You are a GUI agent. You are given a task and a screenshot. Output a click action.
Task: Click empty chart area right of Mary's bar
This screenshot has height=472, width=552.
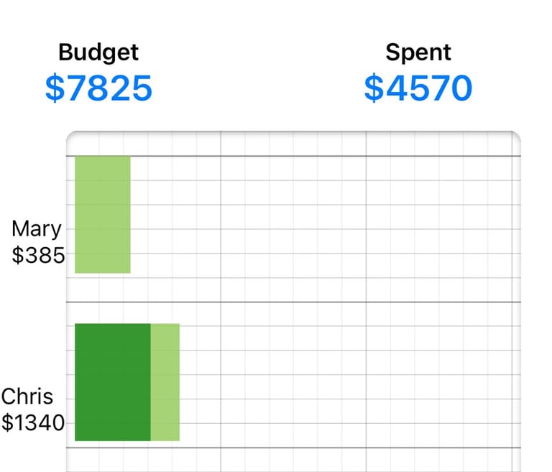point(324,215)
